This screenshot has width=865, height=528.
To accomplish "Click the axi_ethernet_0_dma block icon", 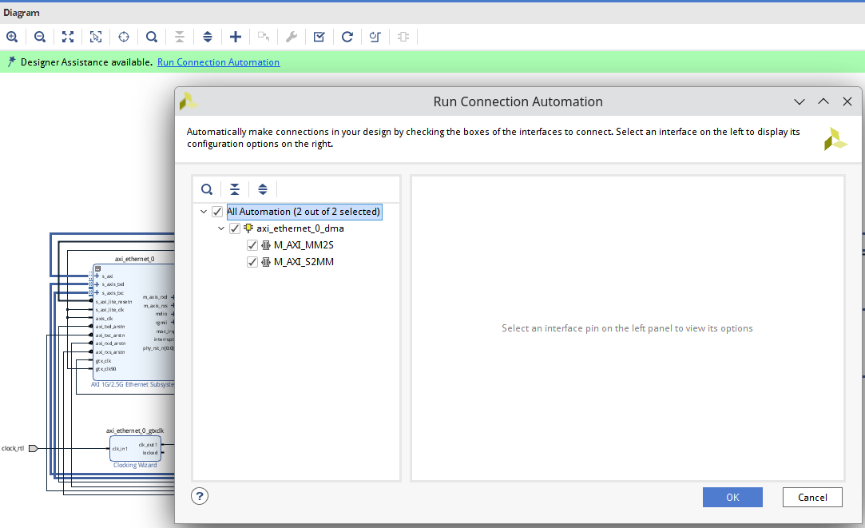I will (x=248, y=228).
